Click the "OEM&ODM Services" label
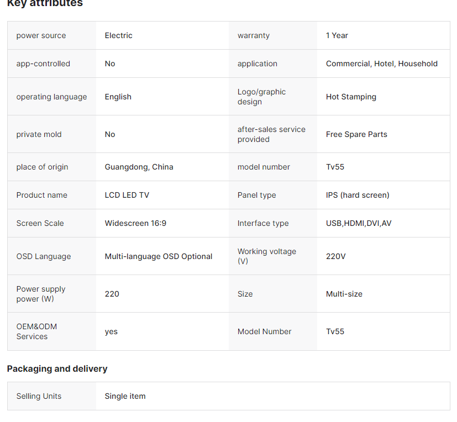The height and width of the screenshot is (422, 457). click(x=36, y=331)
